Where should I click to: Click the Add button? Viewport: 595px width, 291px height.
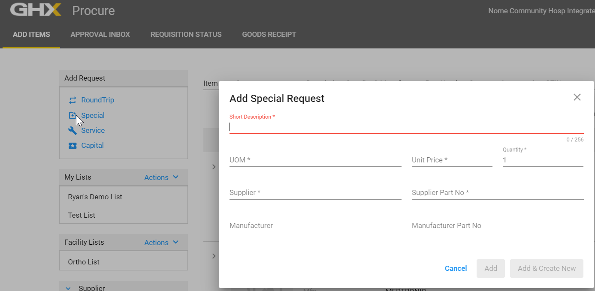[x=491, y=268]
